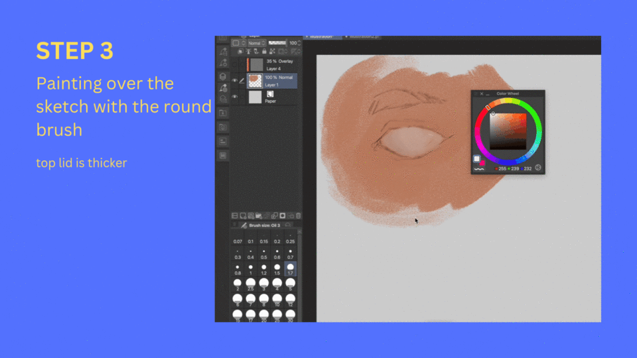Open the mask enable dropdown icon
The height and width of the screenshot is (358, 637).
[x=283, y=52]
